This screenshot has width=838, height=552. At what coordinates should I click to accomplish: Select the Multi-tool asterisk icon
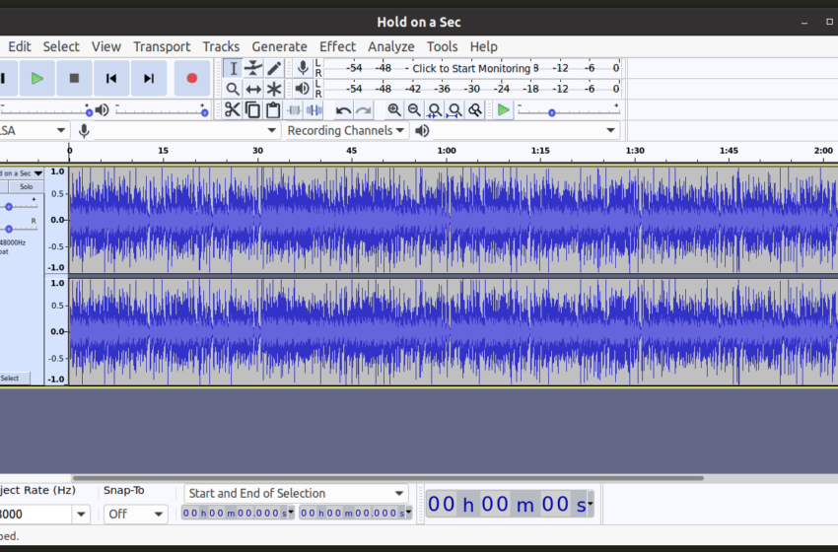click(x=274, y=89)
